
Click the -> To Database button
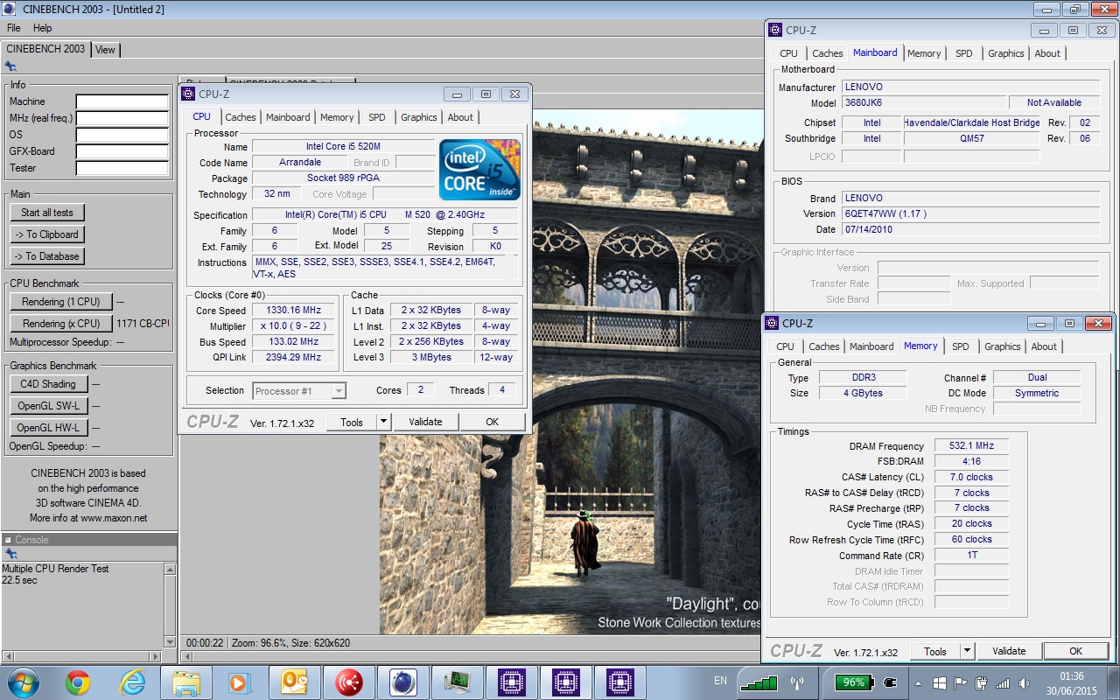point(47,256)
